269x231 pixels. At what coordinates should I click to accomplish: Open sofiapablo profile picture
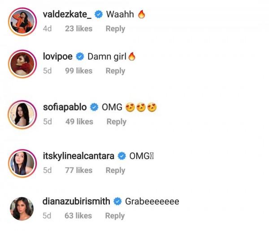22,114
